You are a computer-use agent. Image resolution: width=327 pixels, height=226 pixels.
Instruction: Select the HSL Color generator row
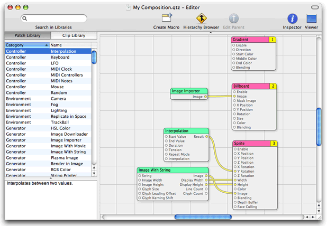tap(48, 128)
